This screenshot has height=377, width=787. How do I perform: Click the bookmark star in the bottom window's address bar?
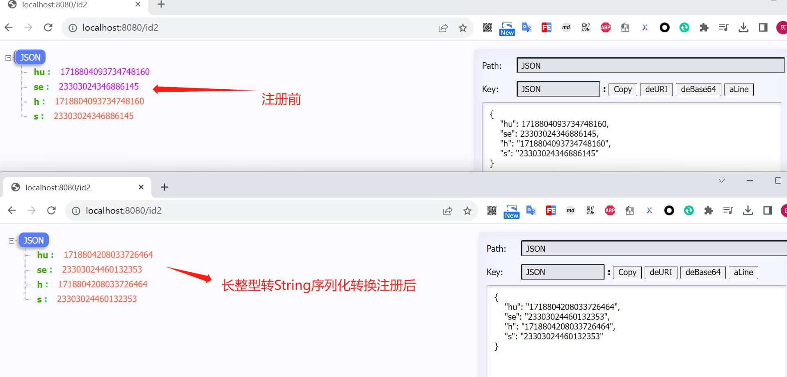coord(467,211)
